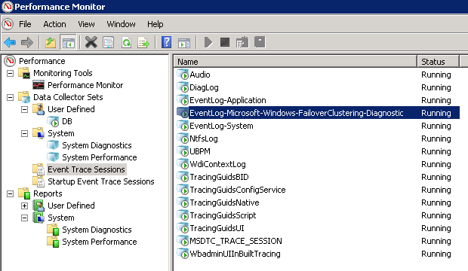Collapse the Monitoring Tools node
This screenshot has height=271, width=468.
(x=10, y=73)
